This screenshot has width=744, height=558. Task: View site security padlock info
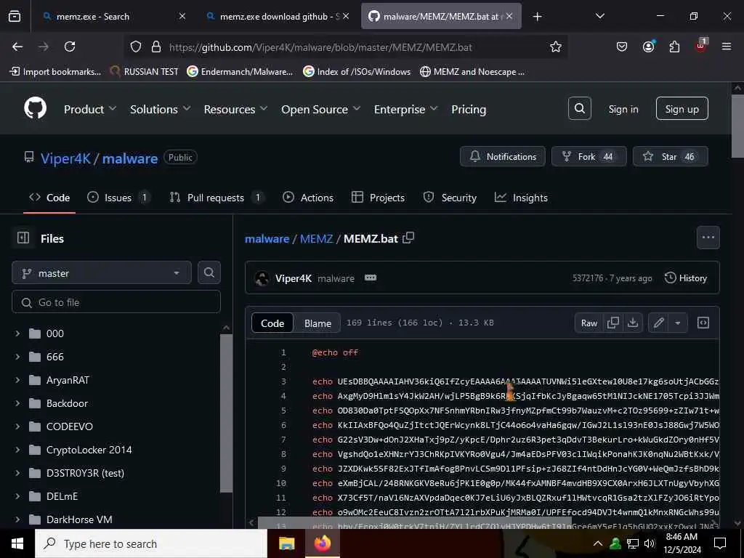click(156, 46)
